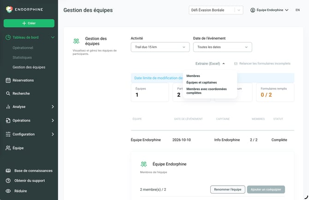Click the MEMBRES column header
Screen dimensions: 309x200
[x=258, y=119]
